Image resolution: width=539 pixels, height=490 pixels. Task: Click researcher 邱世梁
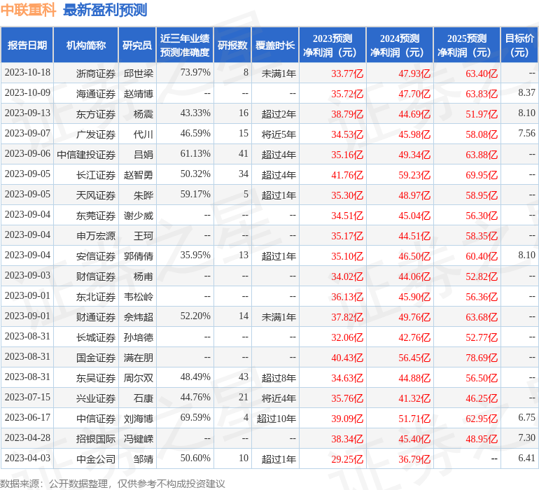(138, 73)
